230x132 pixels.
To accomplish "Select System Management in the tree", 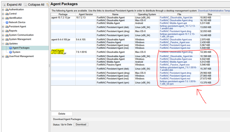I will coord(20,39).
